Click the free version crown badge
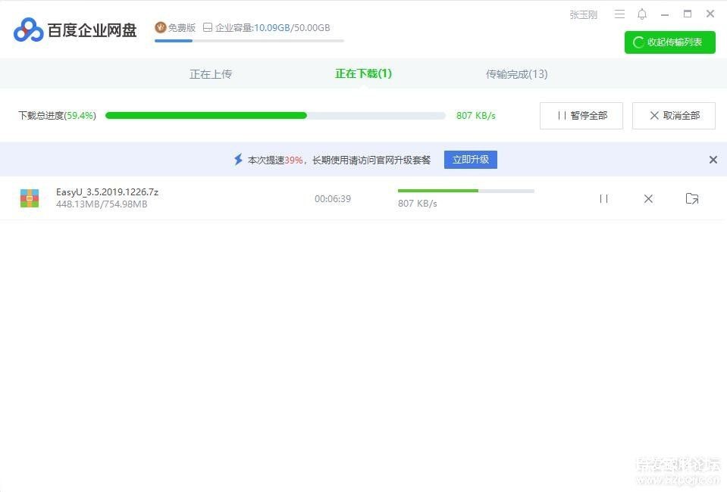The image size is (727, 492). pos(161,27)
